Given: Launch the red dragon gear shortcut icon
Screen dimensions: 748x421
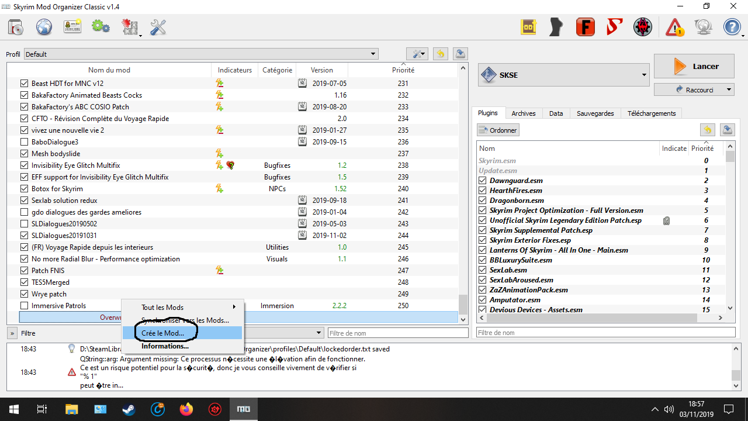Looking at the screenshot, I should click(x=642, y=27).
